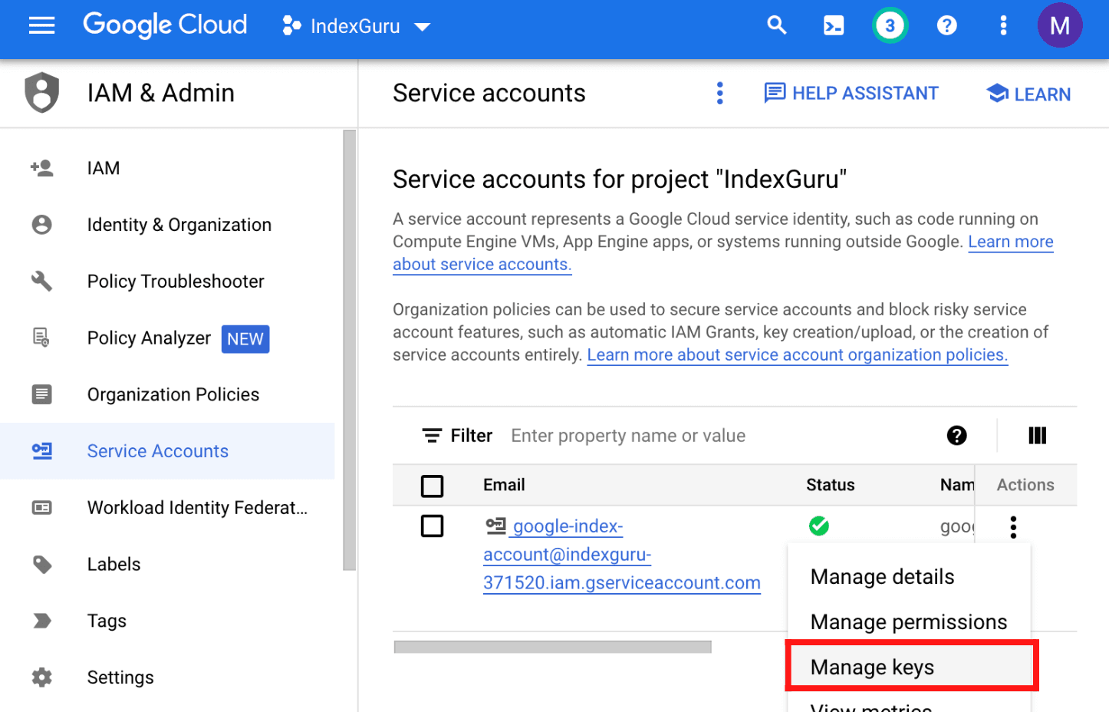This screenshot has height=712, width=1109.
Task: Open the M account avatar
Action: [1060, 26]
